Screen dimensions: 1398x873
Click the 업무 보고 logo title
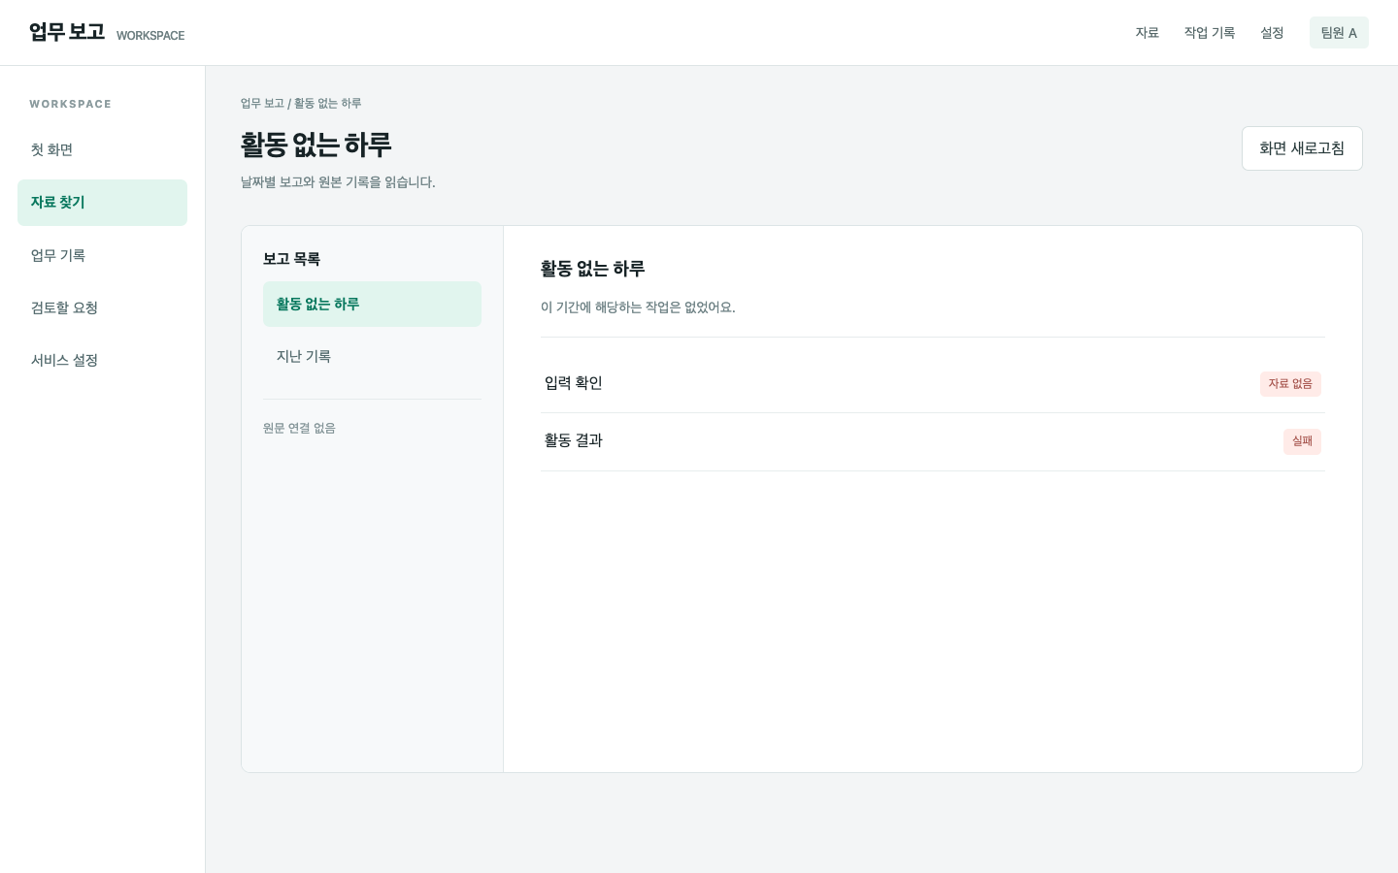[x=67, y=32]
